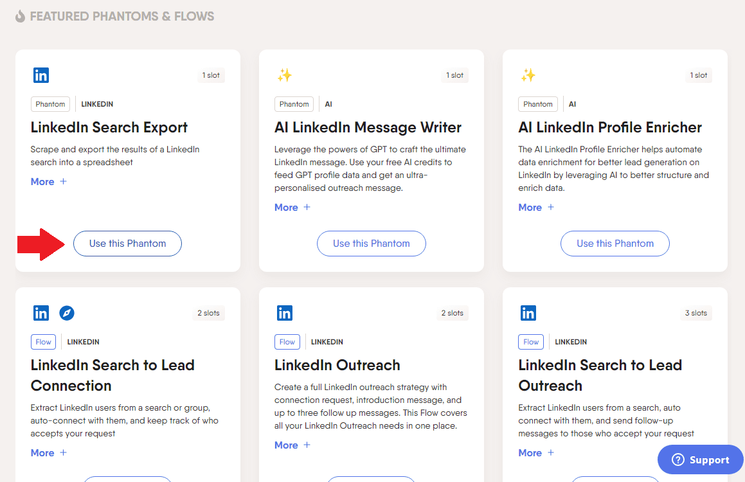This screenshot has width=745, height=482.
Task: Click AI category label on AI LinkedIn Profile Enricher card
Action: click(x=572, y=104)
